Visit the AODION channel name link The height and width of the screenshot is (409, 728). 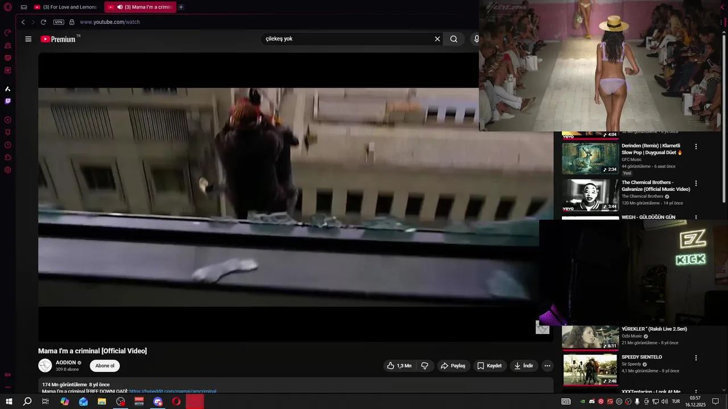(65, 362)
